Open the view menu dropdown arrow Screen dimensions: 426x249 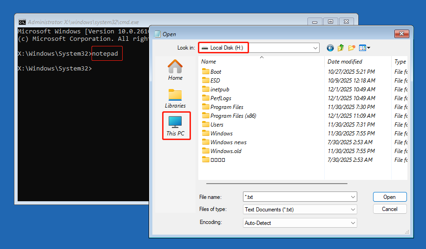coord(369,48)
